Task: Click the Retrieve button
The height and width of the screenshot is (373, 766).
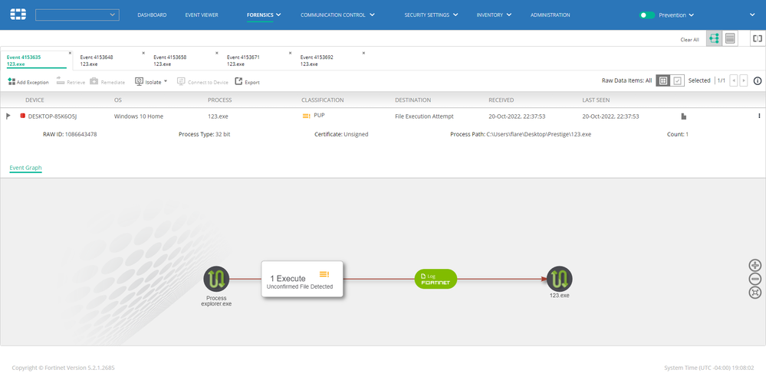Action: pyautogui.click(x=71, y=81)
